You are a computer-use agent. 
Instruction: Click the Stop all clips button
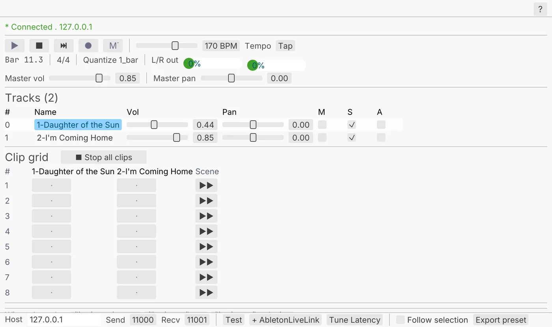click(104, 157)
